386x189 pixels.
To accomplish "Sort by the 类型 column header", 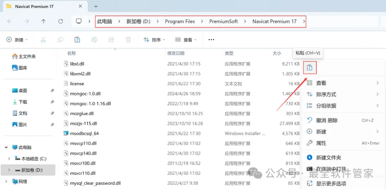I will [229, 53].
